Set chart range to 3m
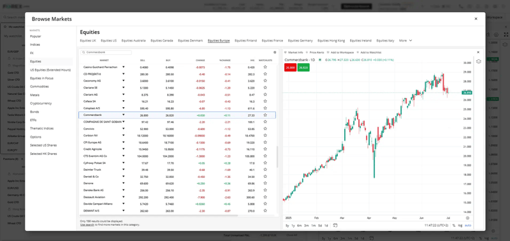 (x=307, y=225)
